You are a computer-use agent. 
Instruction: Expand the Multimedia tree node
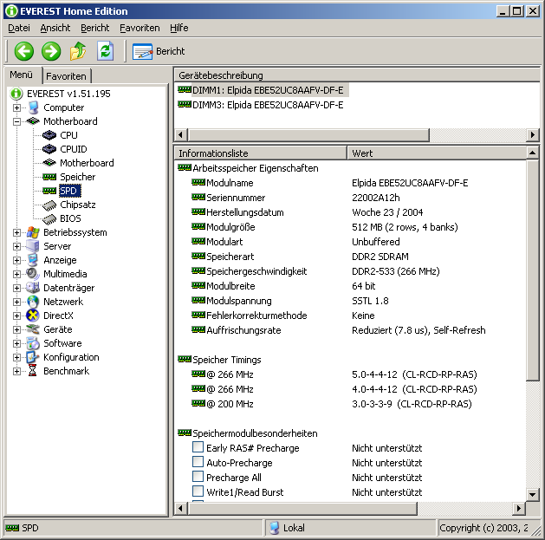(x=16, y=275)
